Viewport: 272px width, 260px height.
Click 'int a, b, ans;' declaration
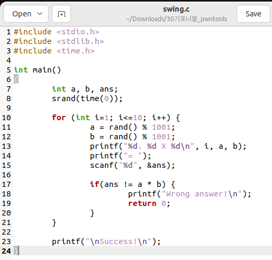(85, 89)
